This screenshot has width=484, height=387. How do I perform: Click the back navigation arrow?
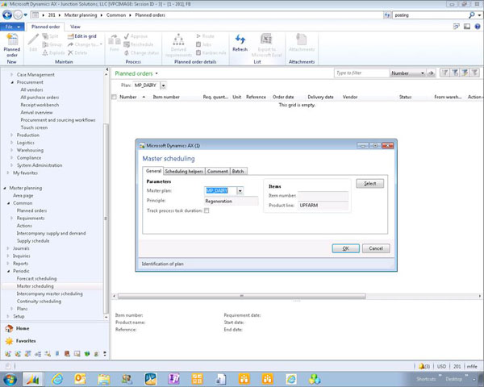[7, 15]
